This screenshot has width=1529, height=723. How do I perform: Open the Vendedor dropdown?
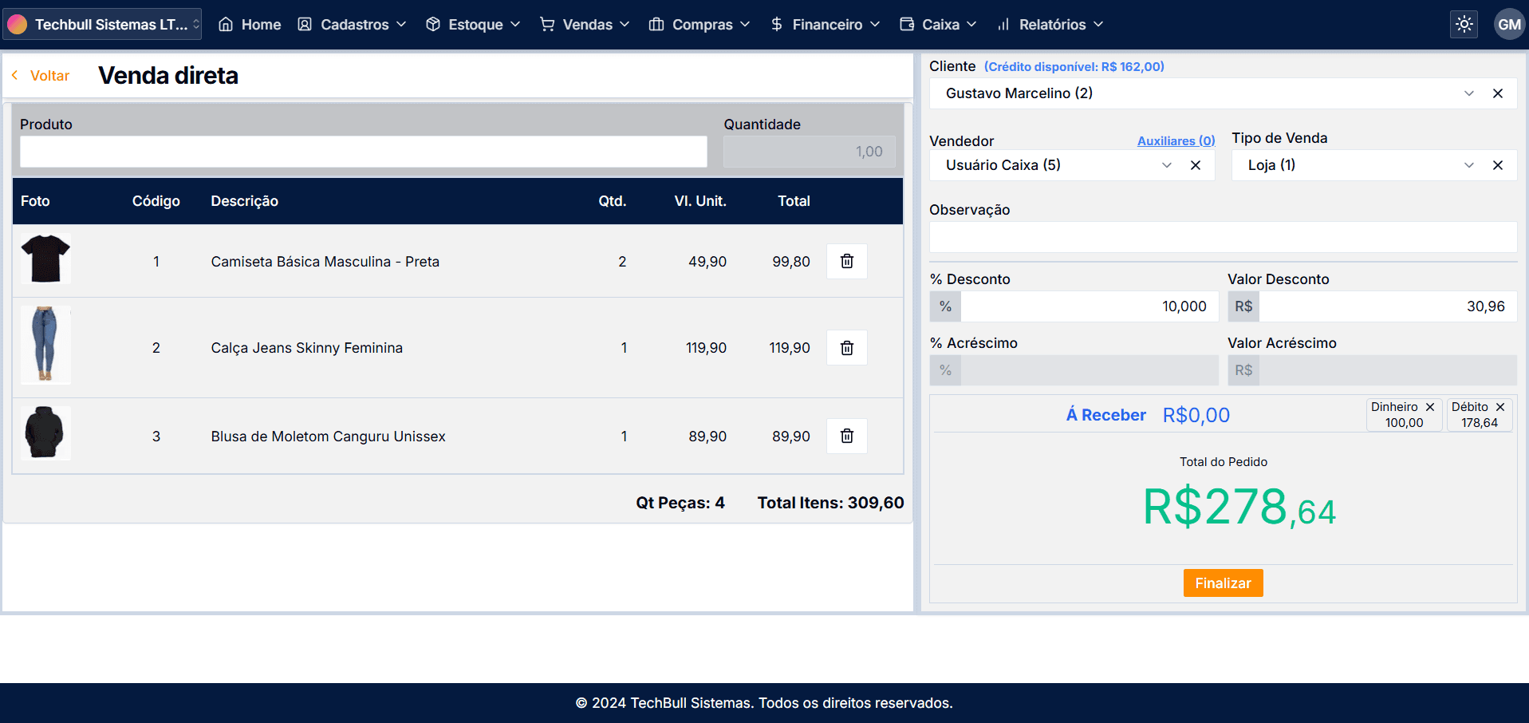click(x=1166, y=165)
